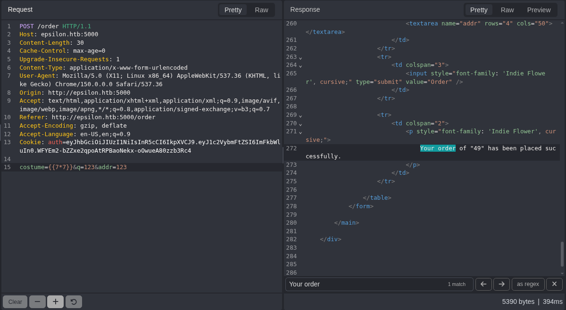Screen dimensions: 566x310
Task: Collapse the td element at line 264
Action: (300, 65)
